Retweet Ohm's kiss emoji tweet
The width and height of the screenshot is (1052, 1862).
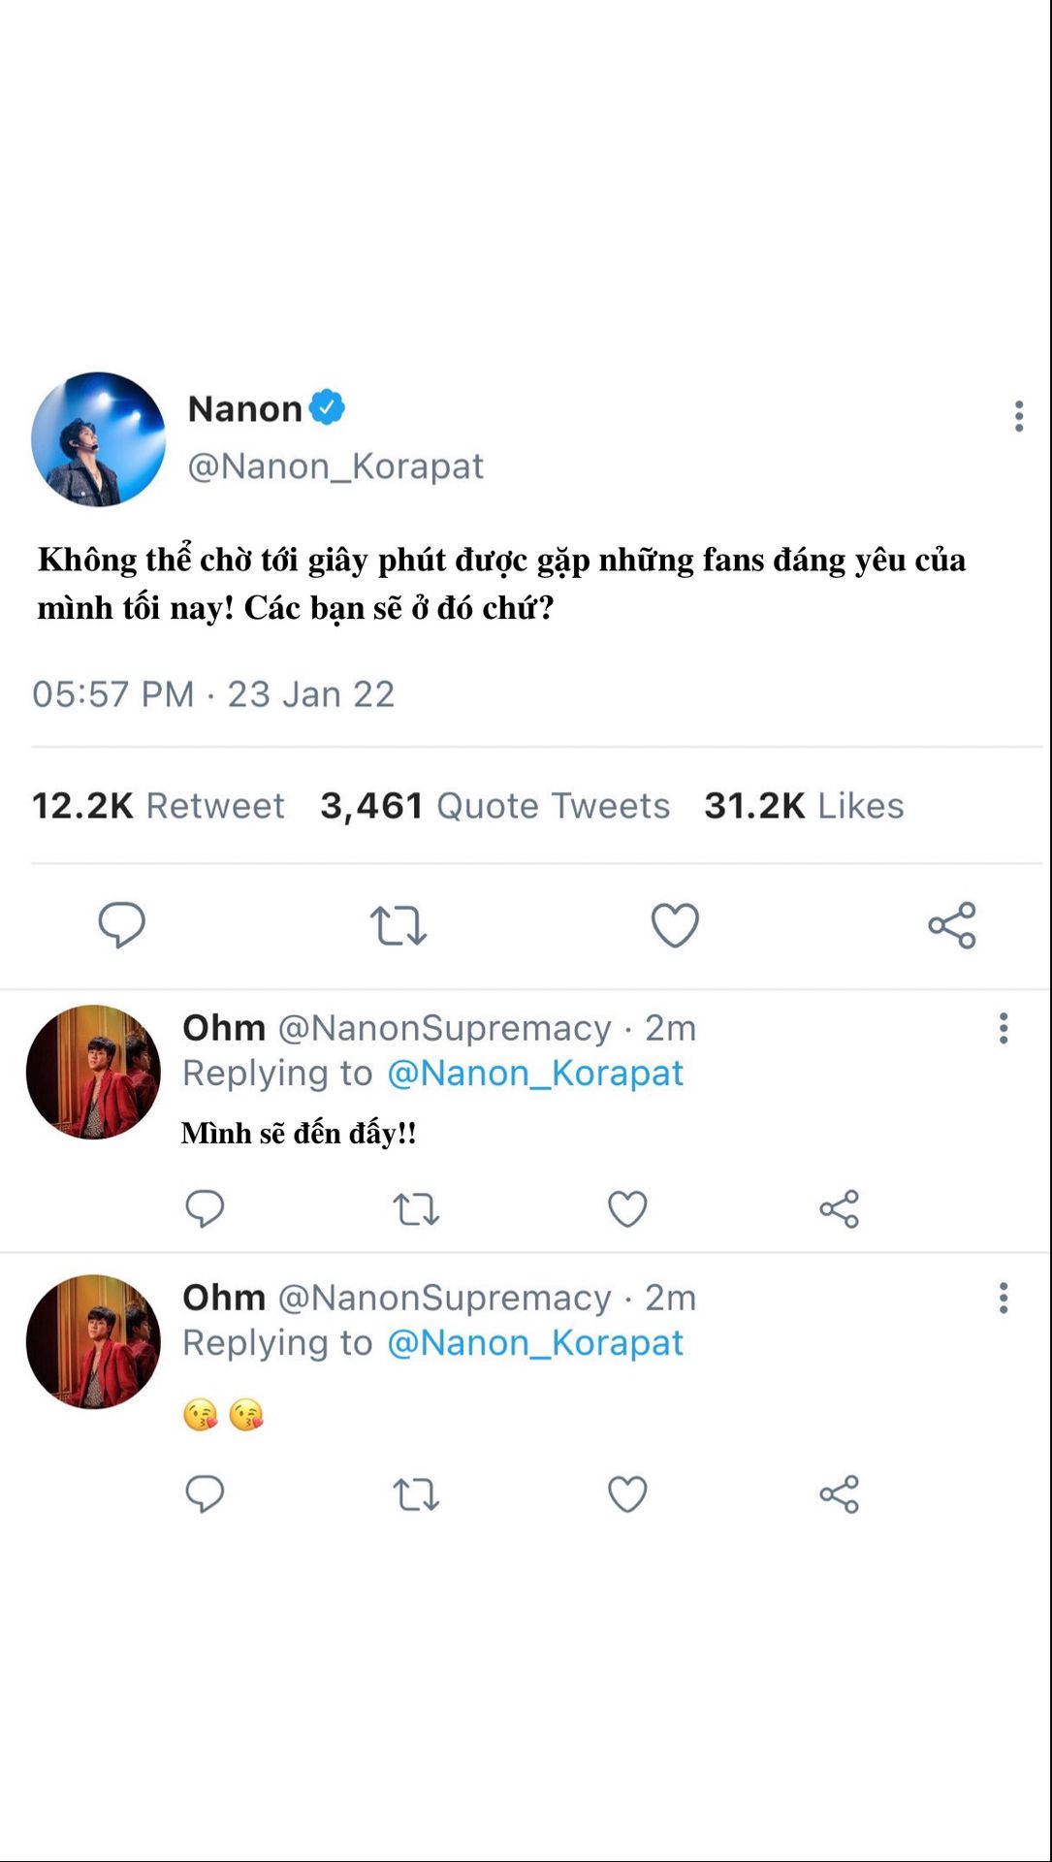(x=416, y=1494)
